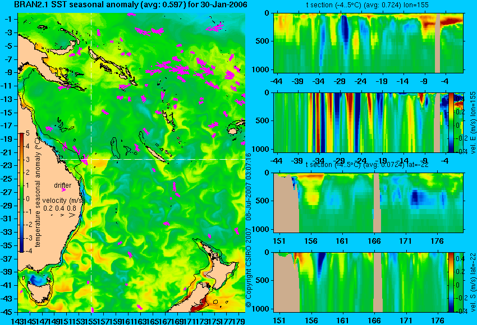Click the -23 latitude tick on the SST map
This screenshot has width=477, height=325.
click(6, 165)
